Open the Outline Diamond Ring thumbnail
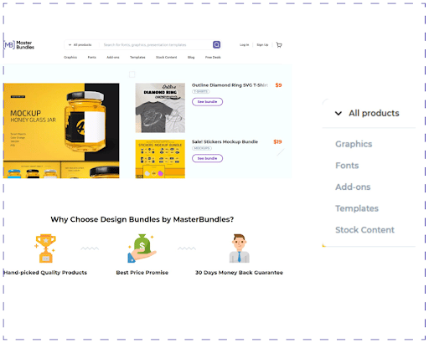The height and width of the screenshot is (343, 429). click(160, 108)
